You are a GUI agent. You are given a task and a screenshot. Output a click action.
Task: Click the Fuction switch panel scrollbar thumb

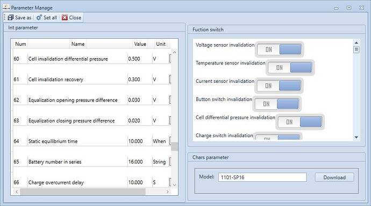point(356,49)
